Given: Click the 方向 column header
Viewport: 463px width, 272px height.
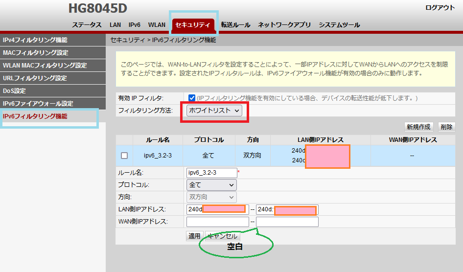Looking at the screenshot, I should pyautogui.click(x=253, y=140).
